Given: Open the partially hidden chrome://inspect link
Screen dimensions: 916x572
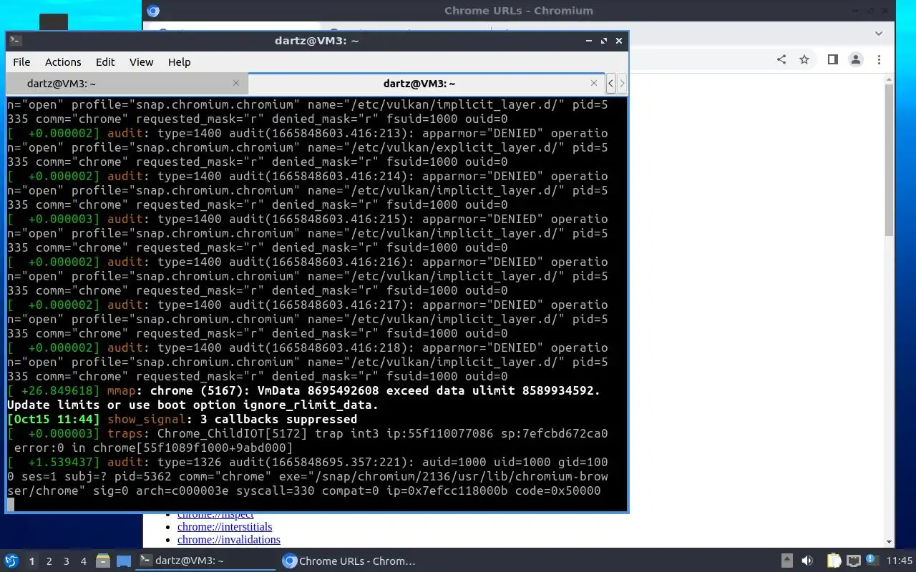Looking at the screenshot, I should coord(215,515).
